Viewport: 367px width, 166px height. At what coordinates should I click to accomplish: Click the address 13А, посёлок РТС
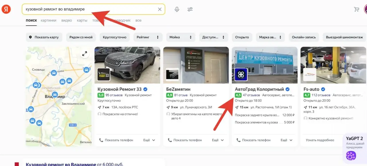pos(124,107)
